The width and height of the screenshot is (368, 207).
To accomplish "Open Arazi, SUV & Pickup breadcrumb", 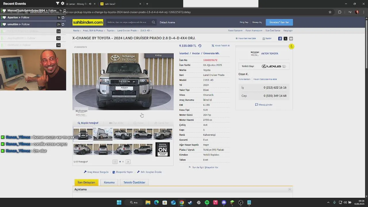I will [93, 30].
